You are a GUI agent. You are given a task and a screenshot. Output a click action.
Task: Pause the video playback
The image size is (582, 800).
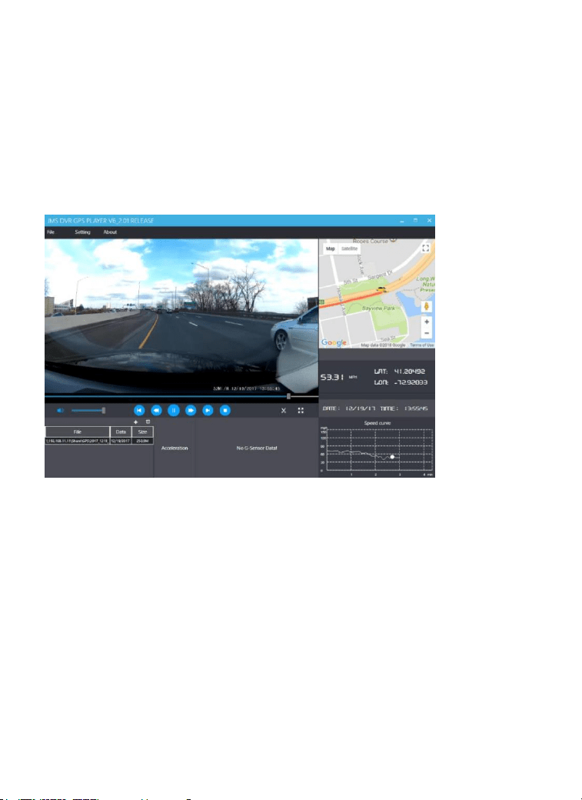click(x=174, y=410)
